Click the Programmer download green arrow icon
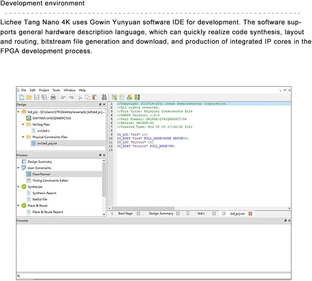This screenshot has width=312, height=281. point(137,97)
